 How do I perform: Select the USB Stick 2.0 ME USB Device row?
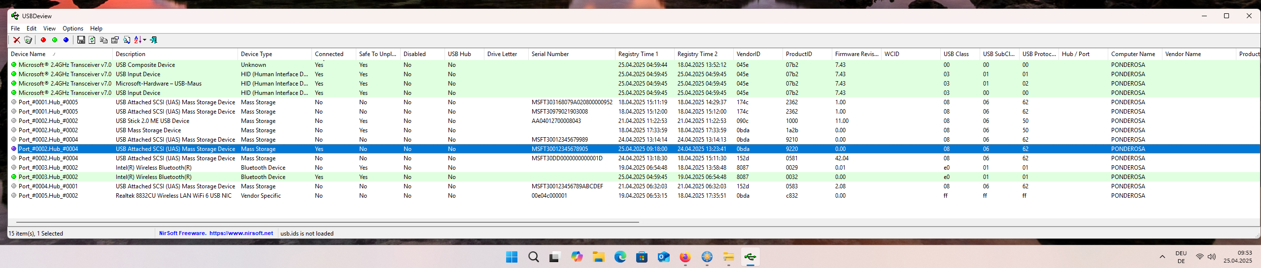(634, 121)
